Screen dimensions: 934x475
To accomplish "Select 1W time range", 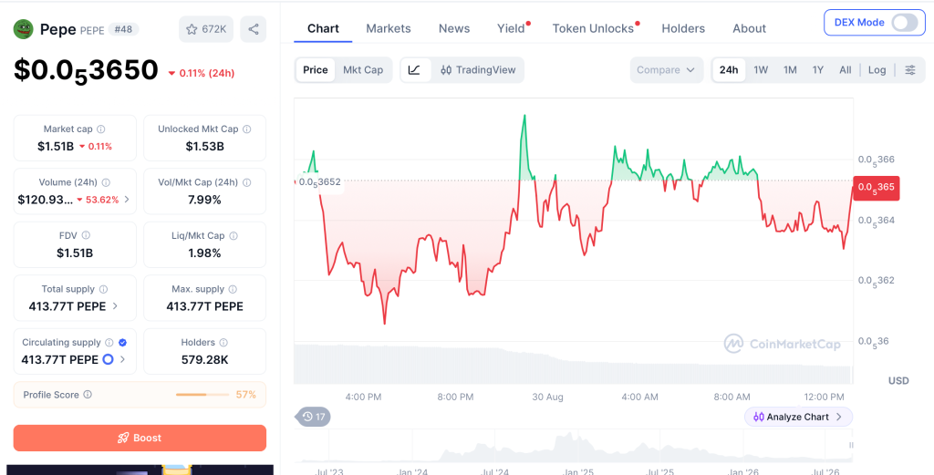I will (x=761, y=69).
